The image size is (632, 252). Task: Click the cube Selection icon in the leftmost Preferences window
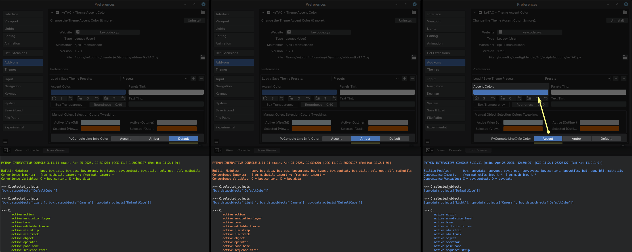[54, 98]
